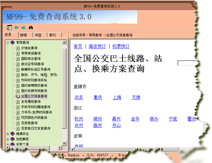Switch to the 目录 tab
The image size is (212, 163).
coord(11,35)
